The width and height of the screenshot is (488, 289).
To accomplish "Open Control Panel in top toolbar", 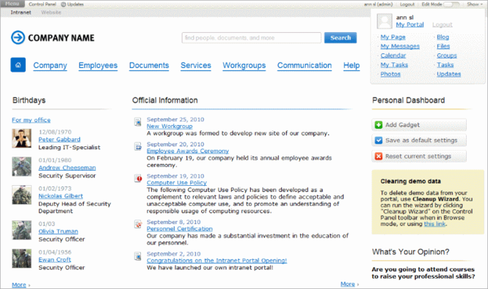I will tap(43, 4).
